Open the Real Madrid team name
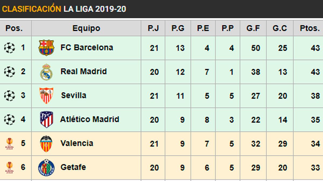This screenshot has height=181, width=323. [x=83, y=72]
